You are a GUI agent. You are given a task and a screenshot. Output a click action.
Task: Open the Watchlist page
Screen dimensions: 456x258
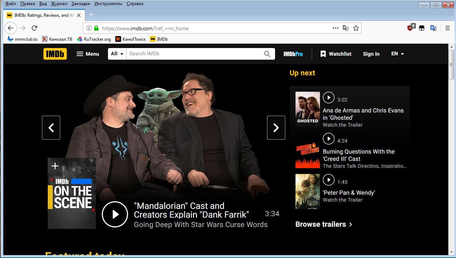336,54
